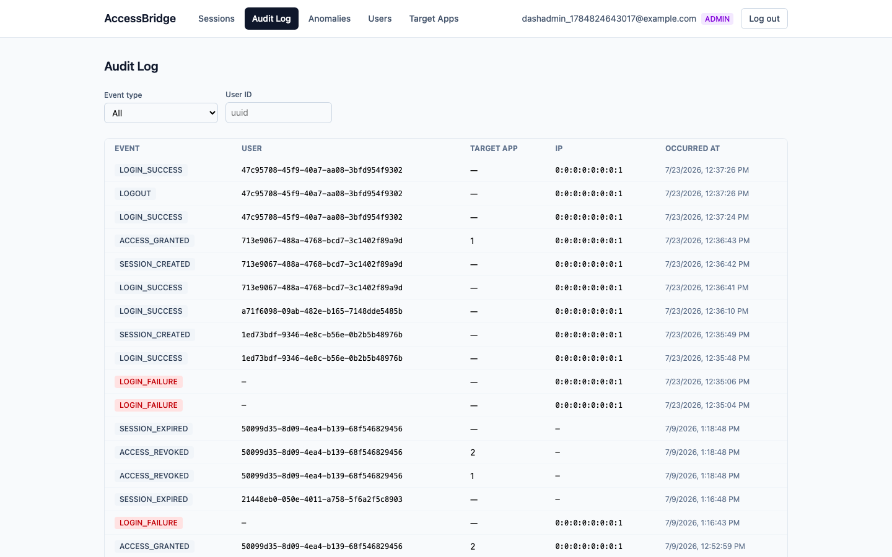Click the ADMIN role badge
892x557 pixels.
pos(717,19)
